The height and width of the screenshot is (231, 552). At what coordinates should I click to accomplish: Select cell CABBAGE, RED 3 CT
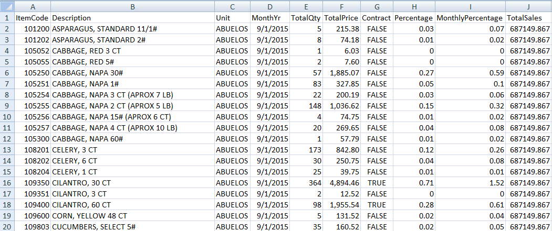133,51
